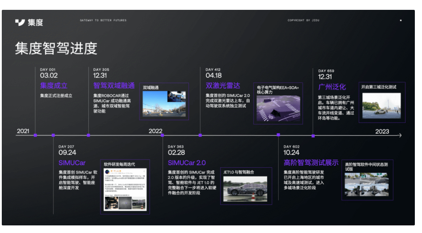This screenshot has height=233, width=422.
Task: Click the DAY 207 label
Action: point(66,147)
